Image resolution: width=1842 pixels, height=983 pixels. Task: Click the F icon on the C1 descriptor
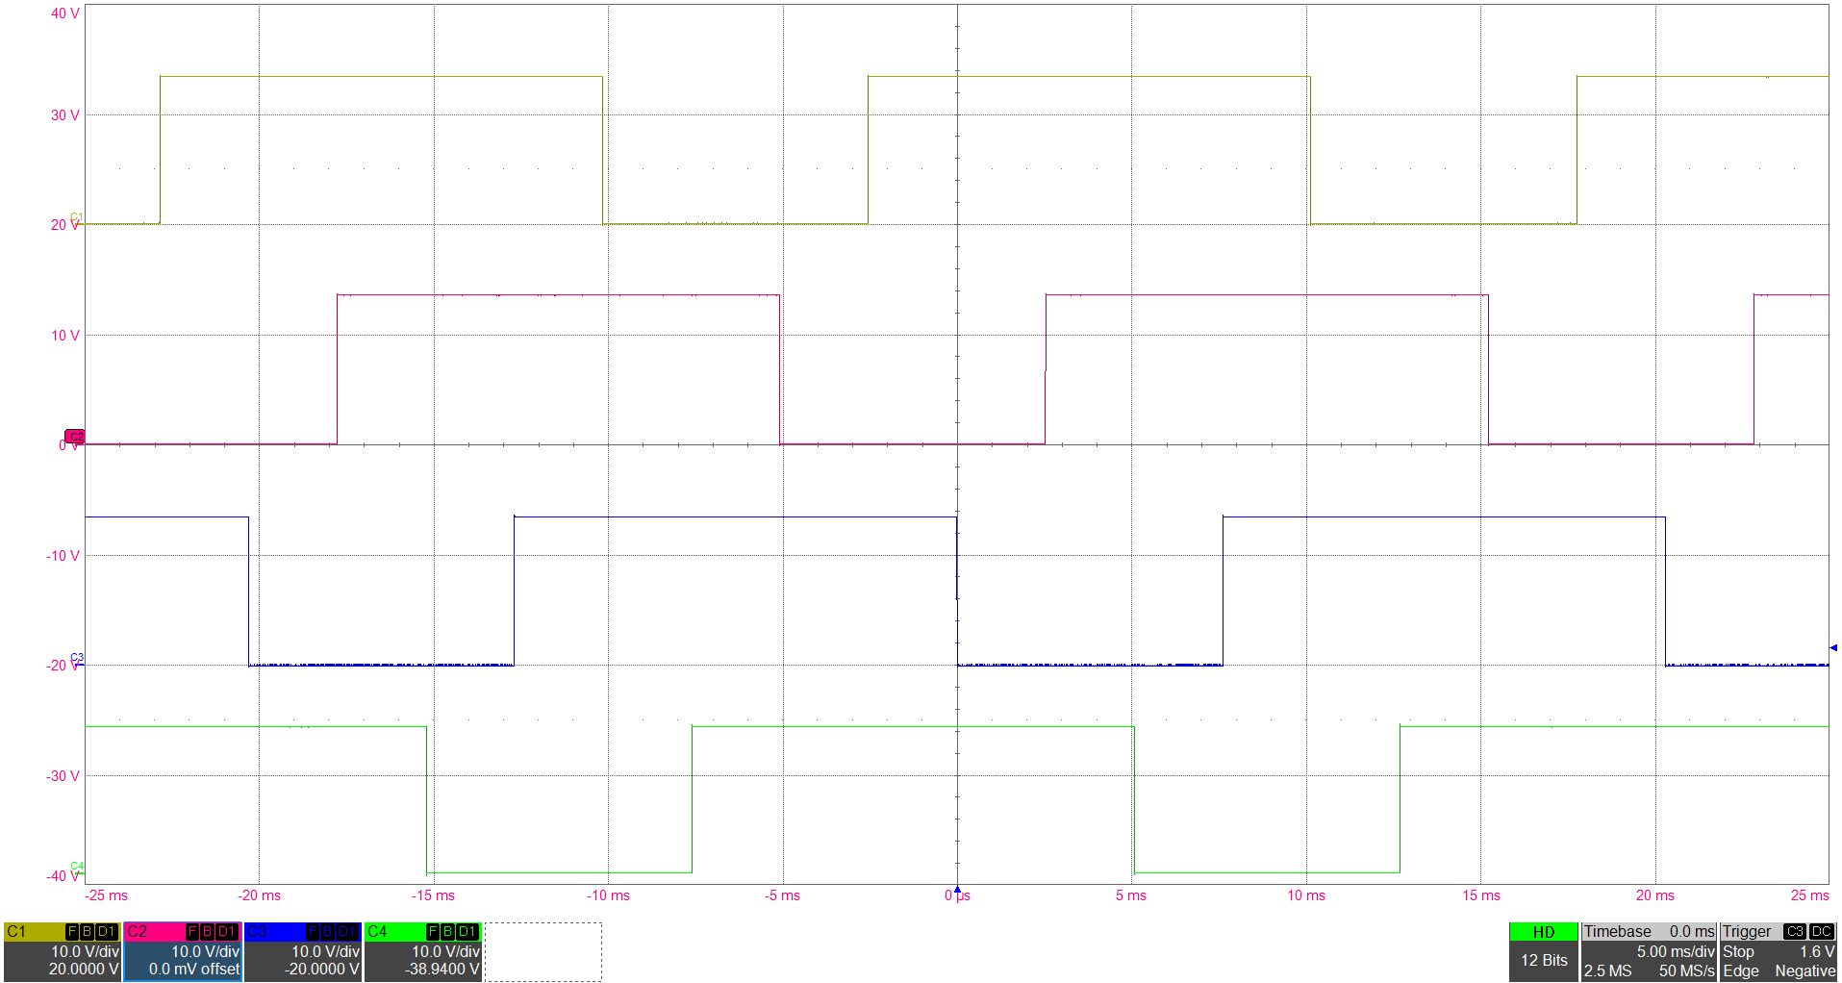point(74,931)
